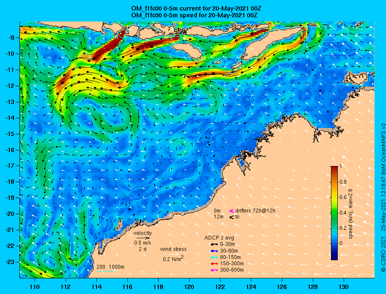Click the '2 d' legend text
Image resolution: width=386 pixels, height=294 pixels.
click(x=143, y=249)
